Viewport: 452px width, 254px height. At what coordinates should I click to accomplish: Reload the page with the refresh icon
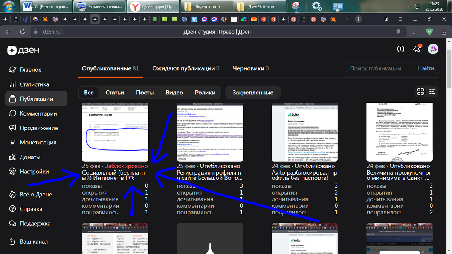(x=22, y=32)
